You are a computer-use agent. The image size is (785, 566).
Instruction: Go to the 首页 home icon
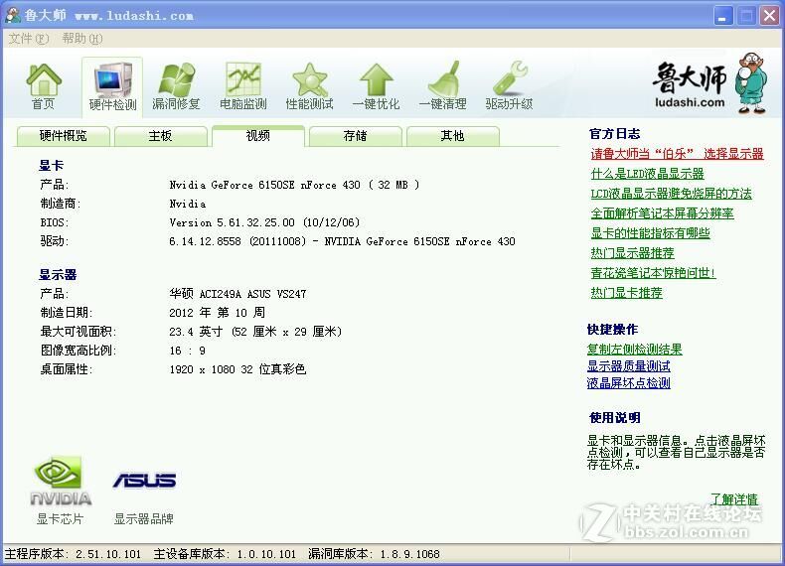coord(44,86)
